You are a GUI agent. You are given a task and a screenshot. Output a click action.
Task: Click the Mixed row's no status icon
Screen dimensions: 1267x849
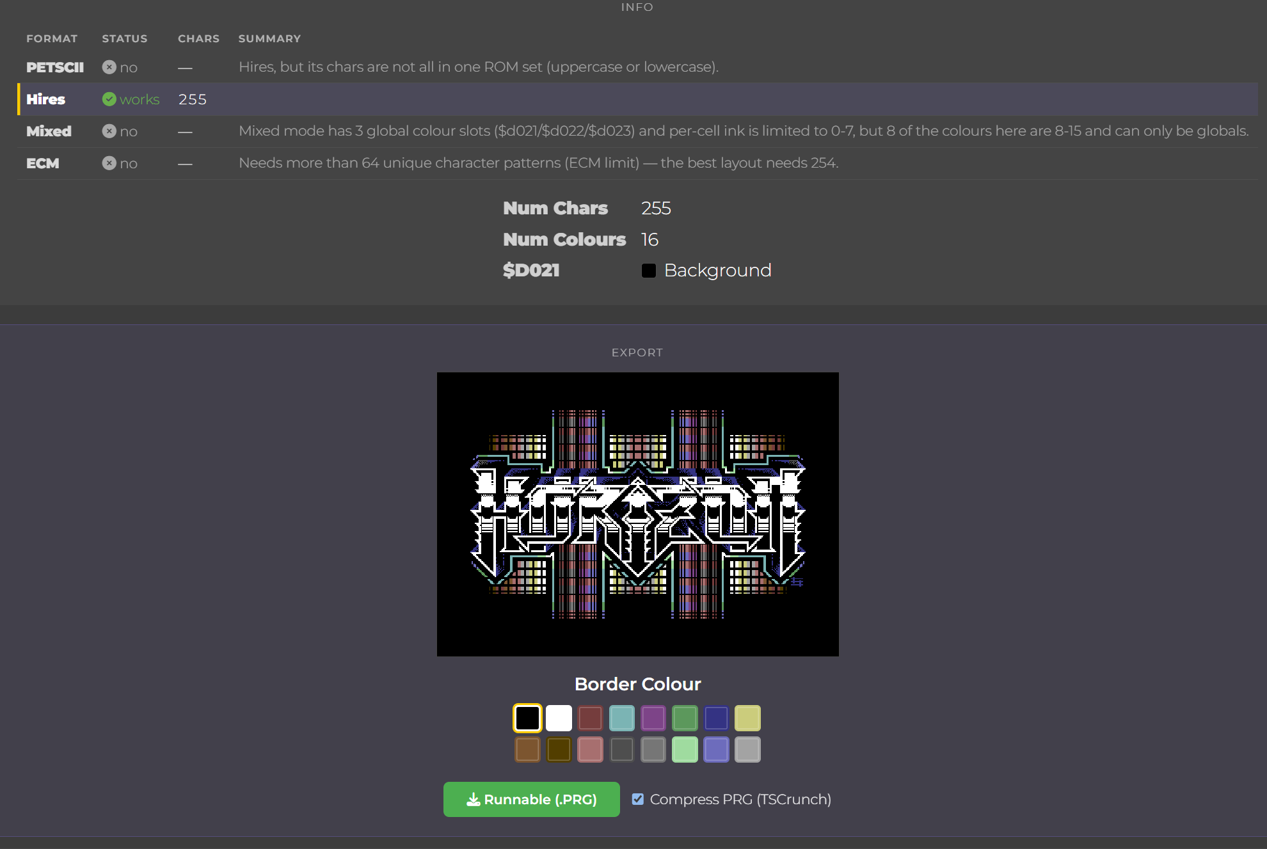point(109,131)
